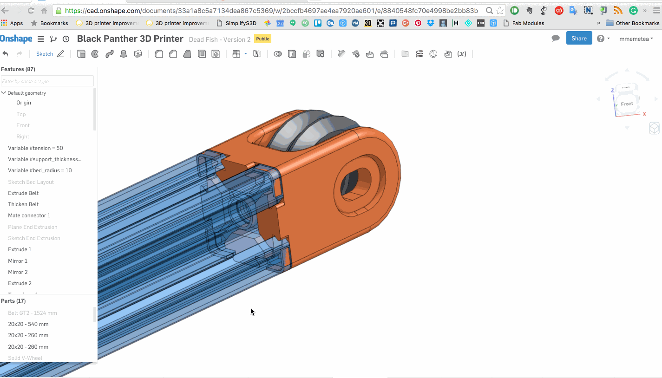
Task: Choose the Sweep tool icon
Action: pos(110,54)
